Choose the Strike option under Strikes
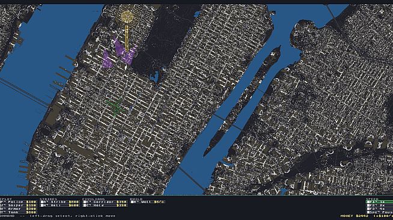 click(x=60, y=202)
